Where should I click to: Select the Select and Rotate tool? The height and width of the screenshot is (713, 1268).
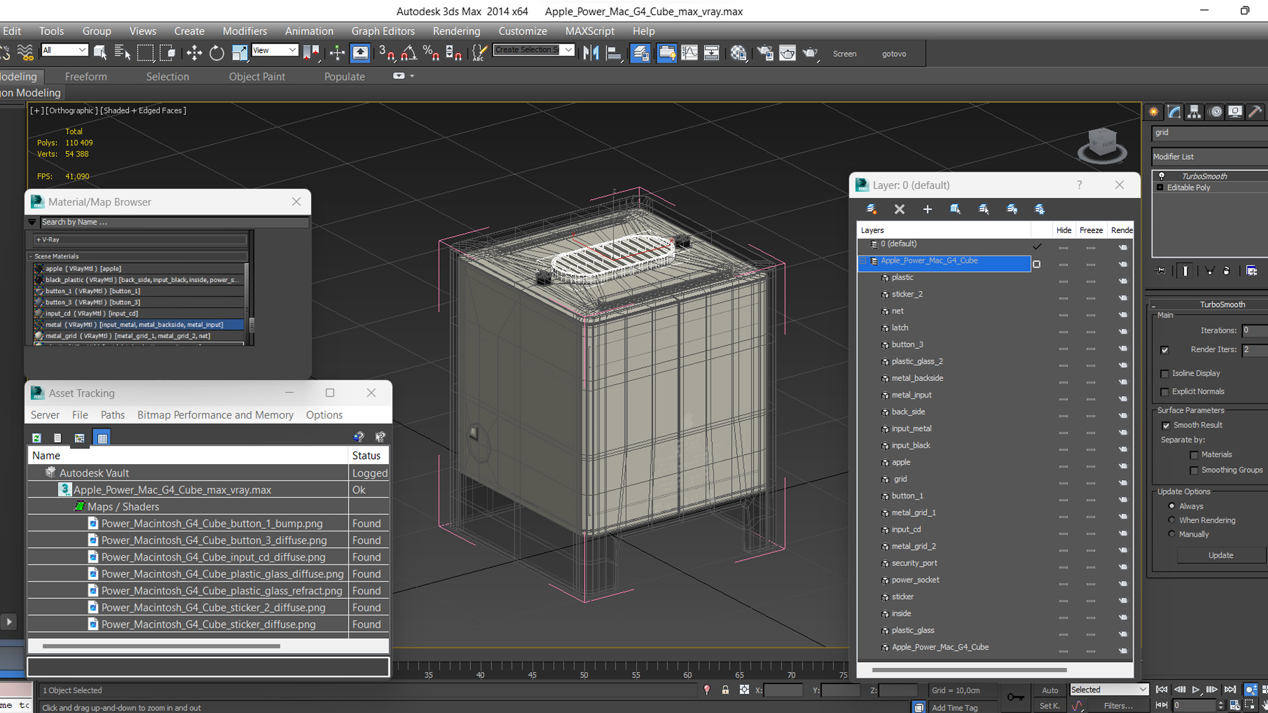(217, 53)
